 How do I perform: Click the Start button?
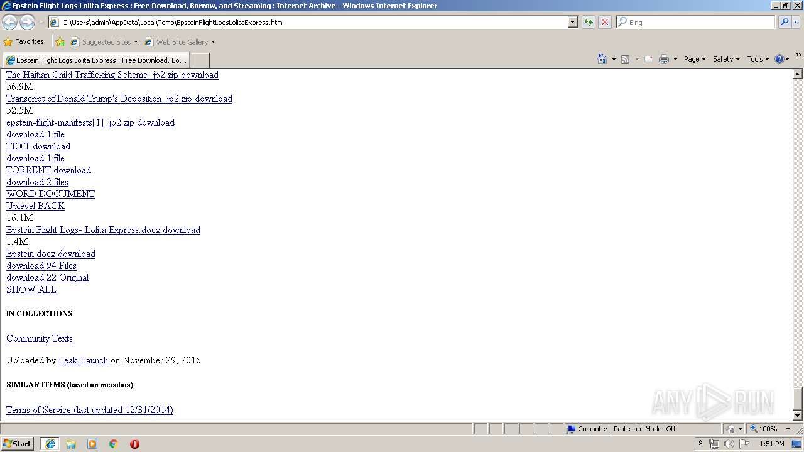coord(18,444)
